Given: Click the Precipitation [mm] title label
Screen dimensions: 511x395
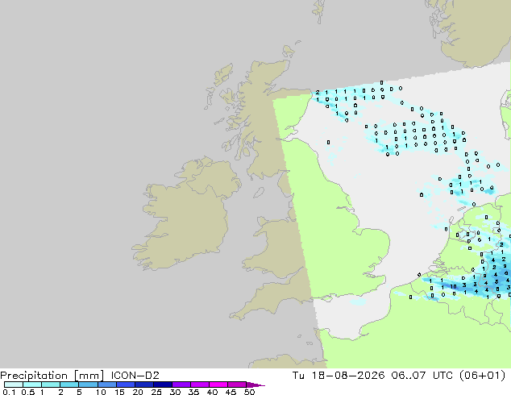Looking at the screenshot, I should point(52,376).
